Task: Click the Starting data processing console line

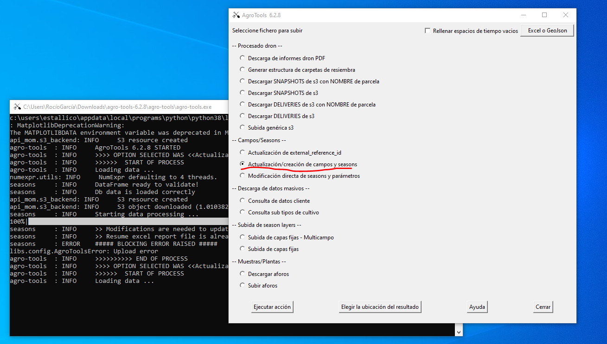Action: pos(104,214)
